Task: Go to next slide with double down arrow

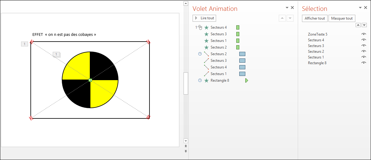Action: [186, 151]
